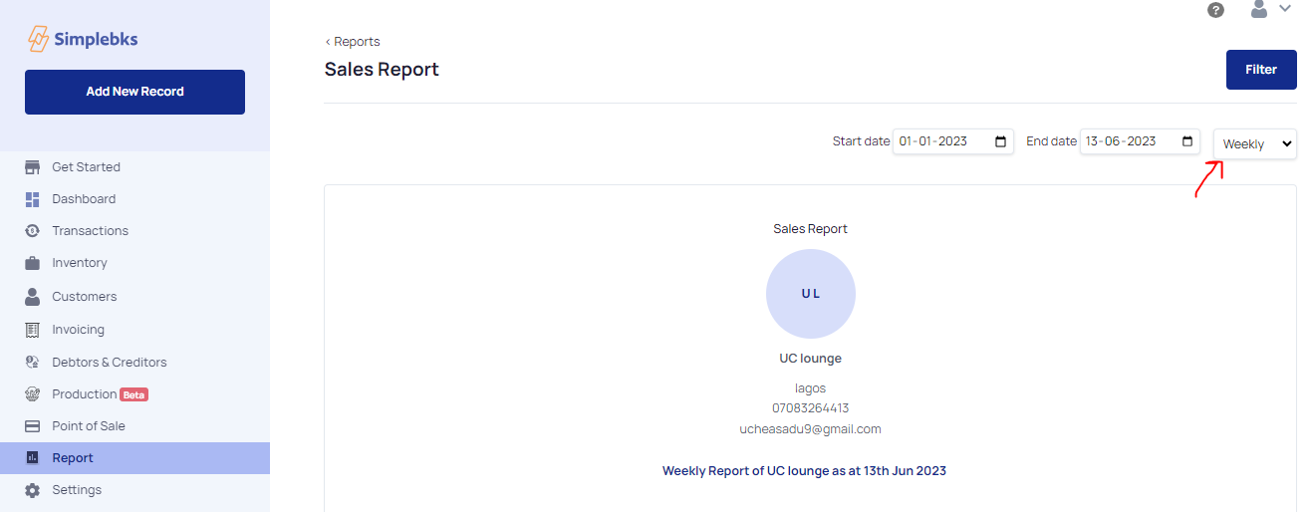The height and width of the screenshot is (512, 1311).
Task: Go back via the Reports link
Action: [353, 42]
